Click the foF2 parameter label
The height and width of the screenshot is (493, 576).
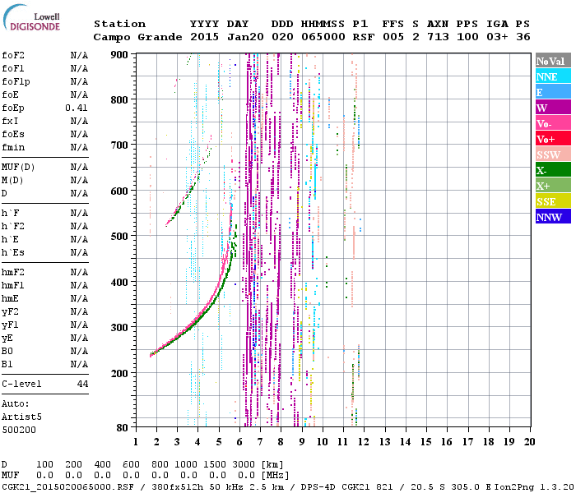(x=13, y=55)
